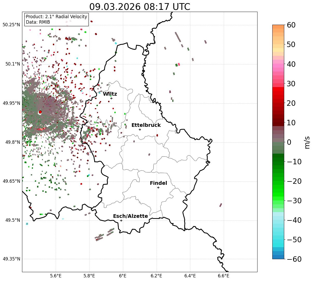Screen dimensions: 313x281
Task: Click the 6.6°E longitude label
Action: tap(224, 276)
